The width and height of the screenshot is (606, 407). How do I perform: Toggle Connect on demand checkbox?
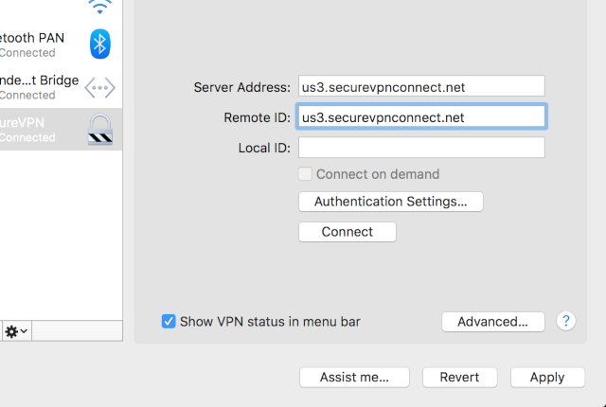[305, 174]
